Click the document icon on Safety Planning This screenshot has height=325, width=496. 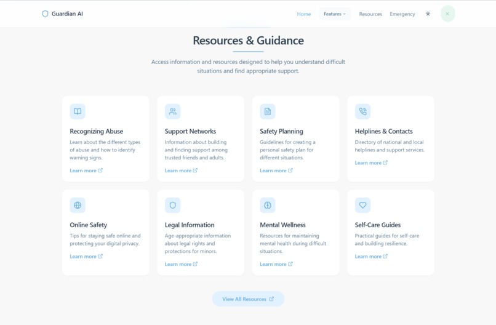click(268, 111)
